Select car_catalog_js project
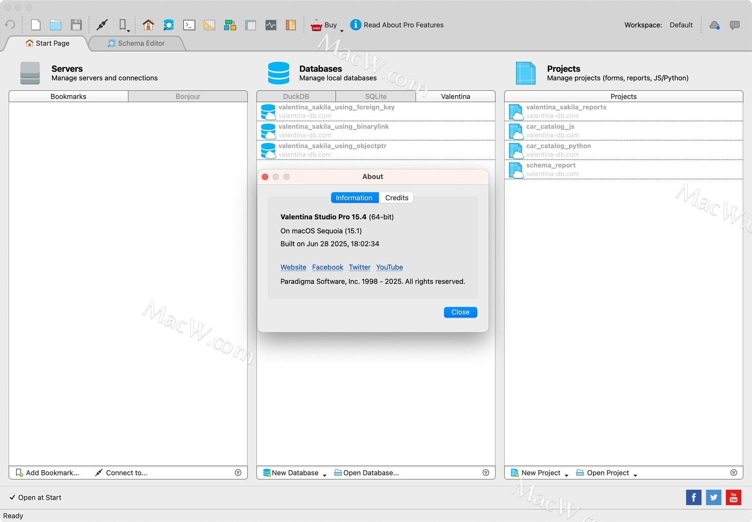752x522 pixels. [624, 131]
